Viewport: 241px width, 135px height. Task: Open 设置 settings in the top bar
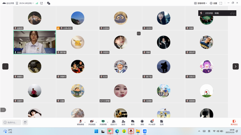coord(213,3)
